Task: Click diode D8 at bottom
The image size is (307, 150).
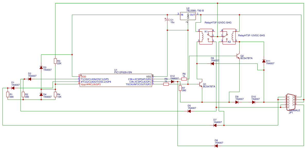Action: point(216,146)
